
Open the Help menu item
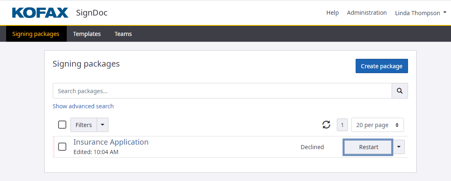(x=332, y=13)
